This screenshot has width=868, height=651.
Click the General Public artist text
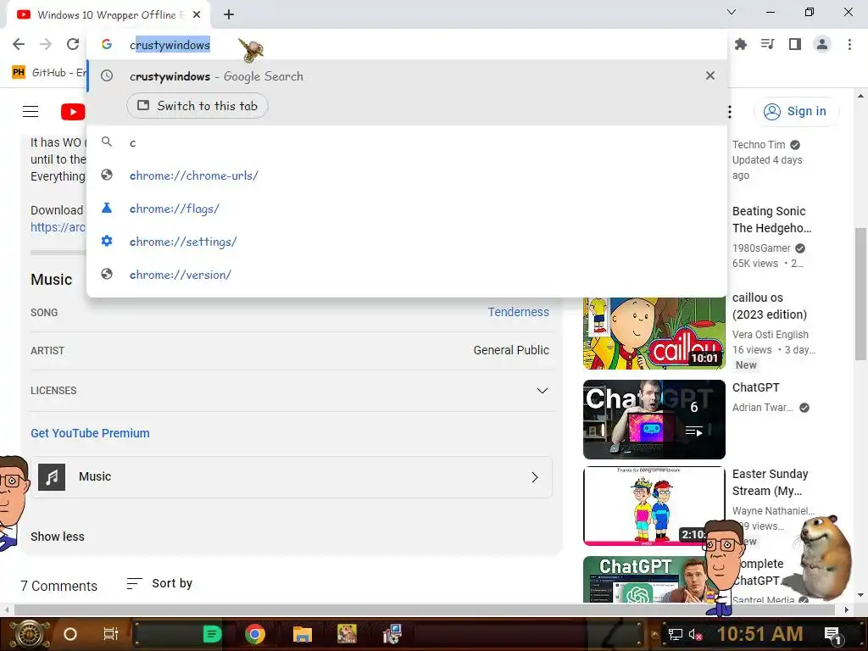(511, 350)
